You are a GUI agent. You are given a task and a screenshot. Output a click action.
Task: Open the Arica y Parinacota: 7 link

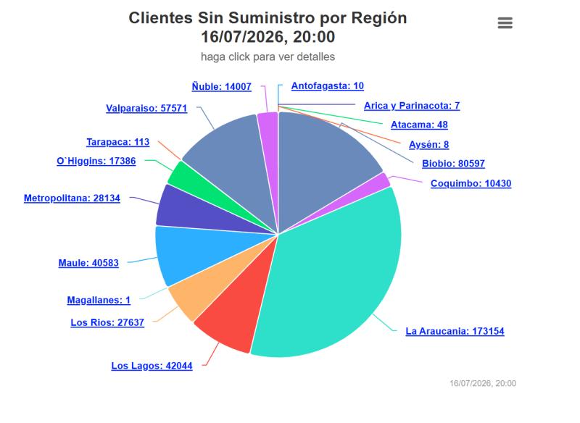click(412, 106)
